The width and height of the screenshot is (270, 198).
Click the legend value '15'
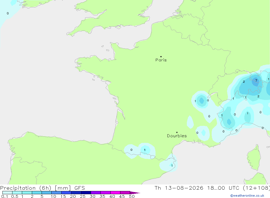(63, 196)
